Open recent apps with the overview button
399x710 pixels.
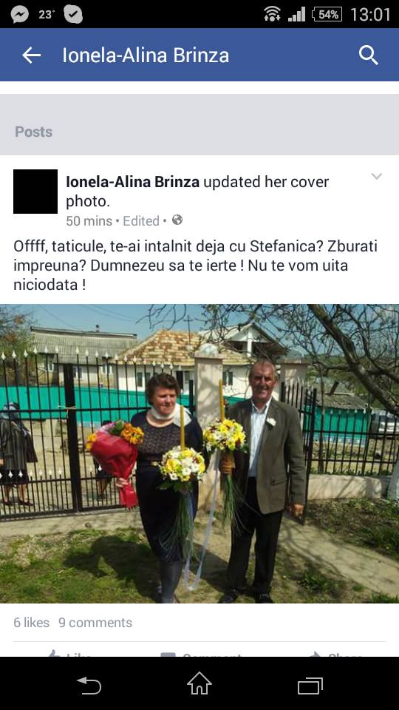[x=310, y=686]
